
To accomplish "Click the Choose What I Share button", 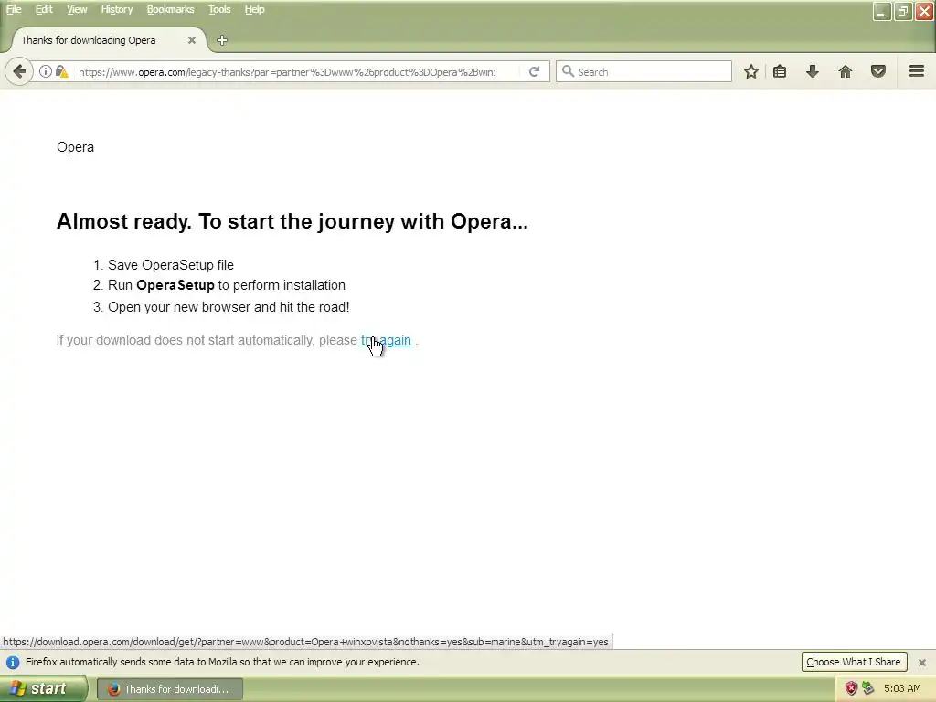I will [x=854, y=662].
